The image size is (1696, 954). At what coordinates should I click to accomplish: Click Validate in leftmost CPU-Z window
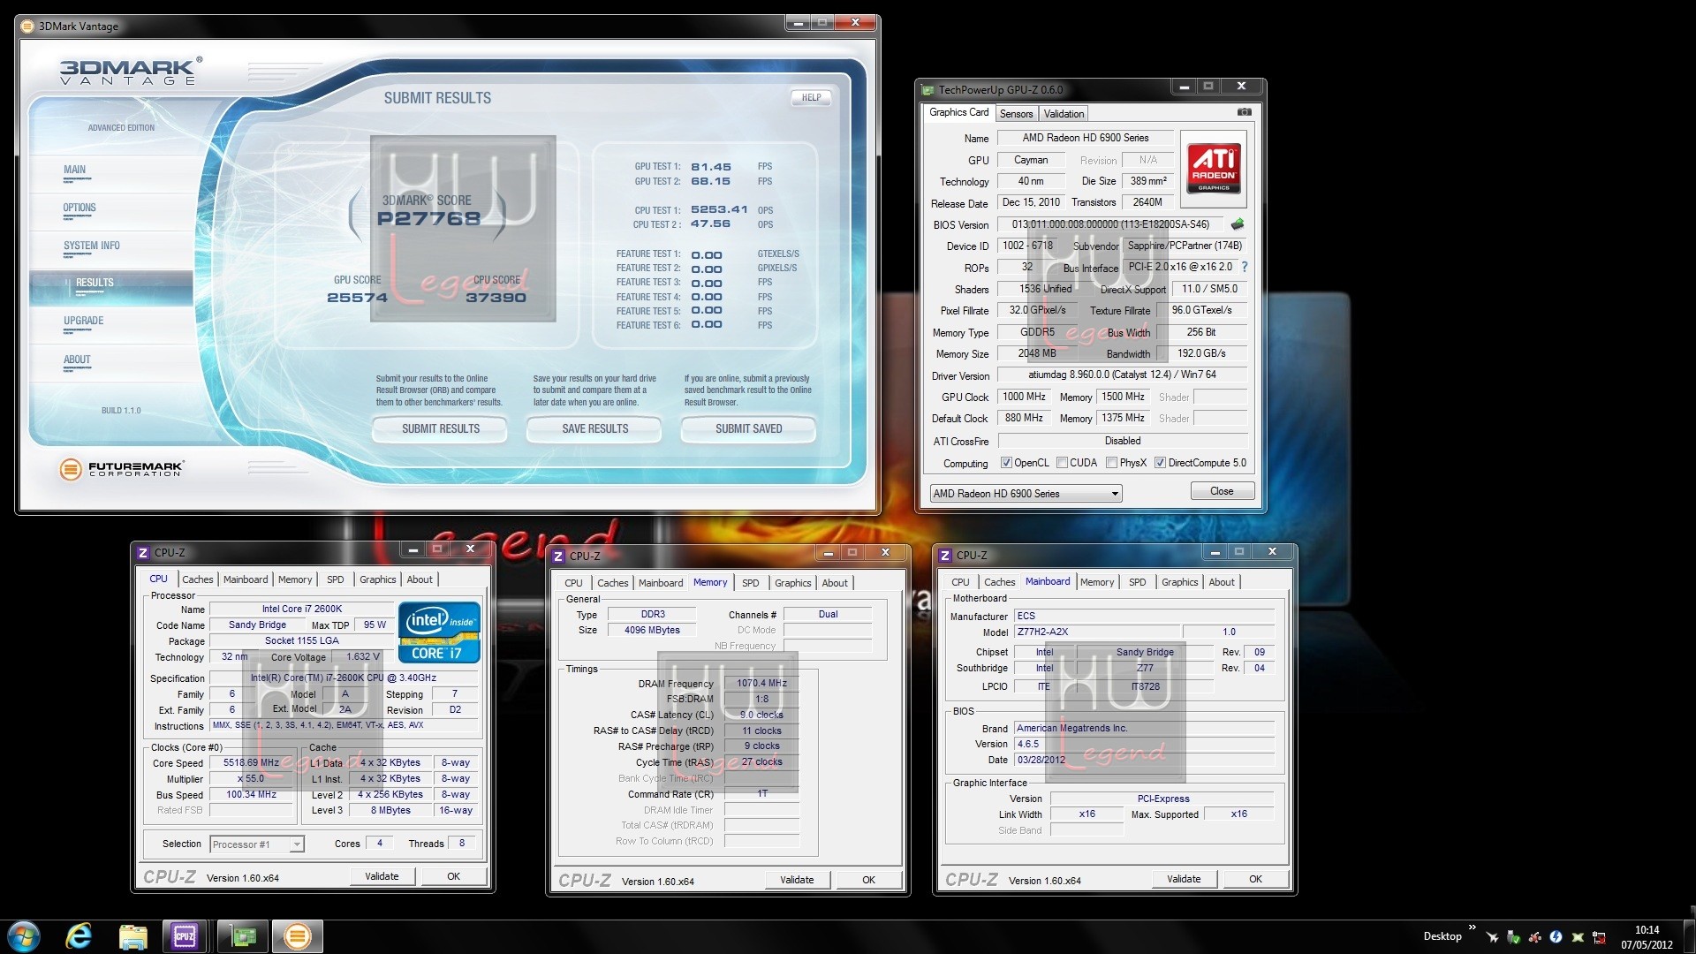[382, 876]
